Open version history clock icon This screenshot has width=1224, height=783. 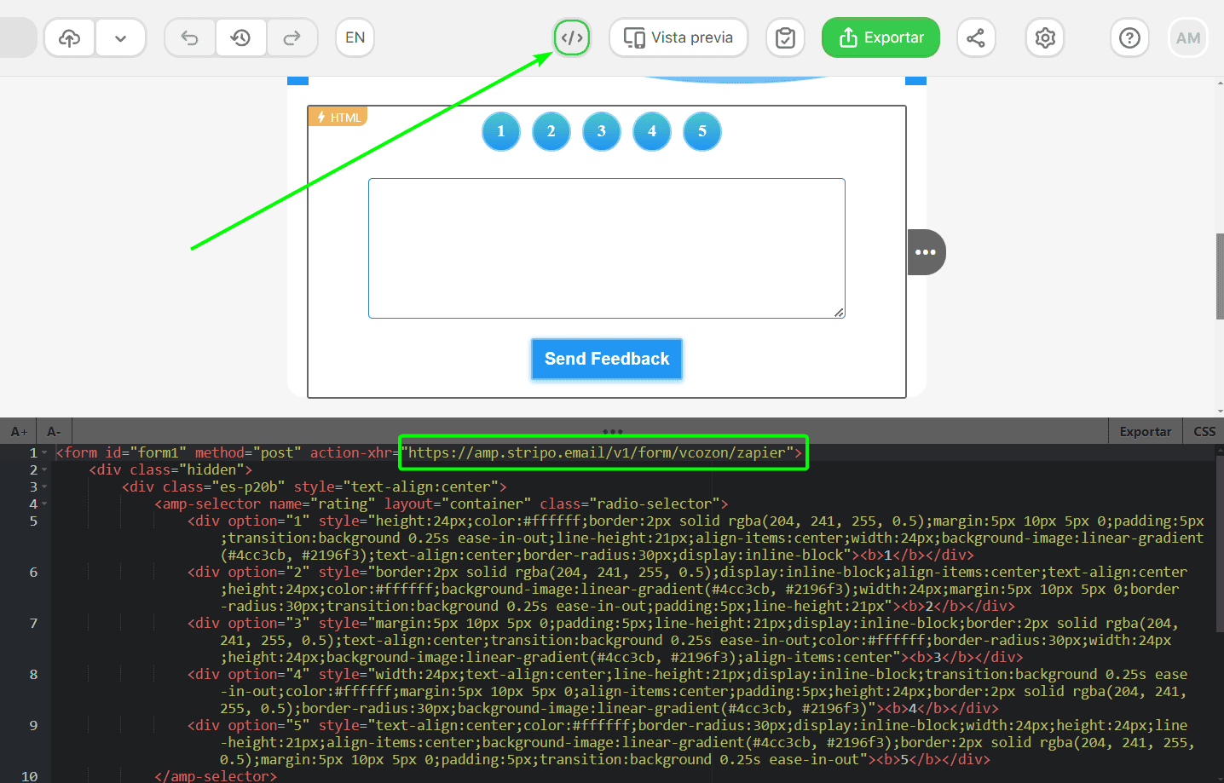coord(241,37)
